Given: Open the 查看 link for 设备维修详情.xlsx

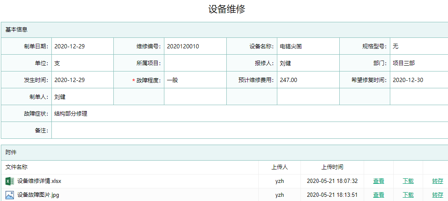Looking at the screenshot, I should tap(378, 181).
